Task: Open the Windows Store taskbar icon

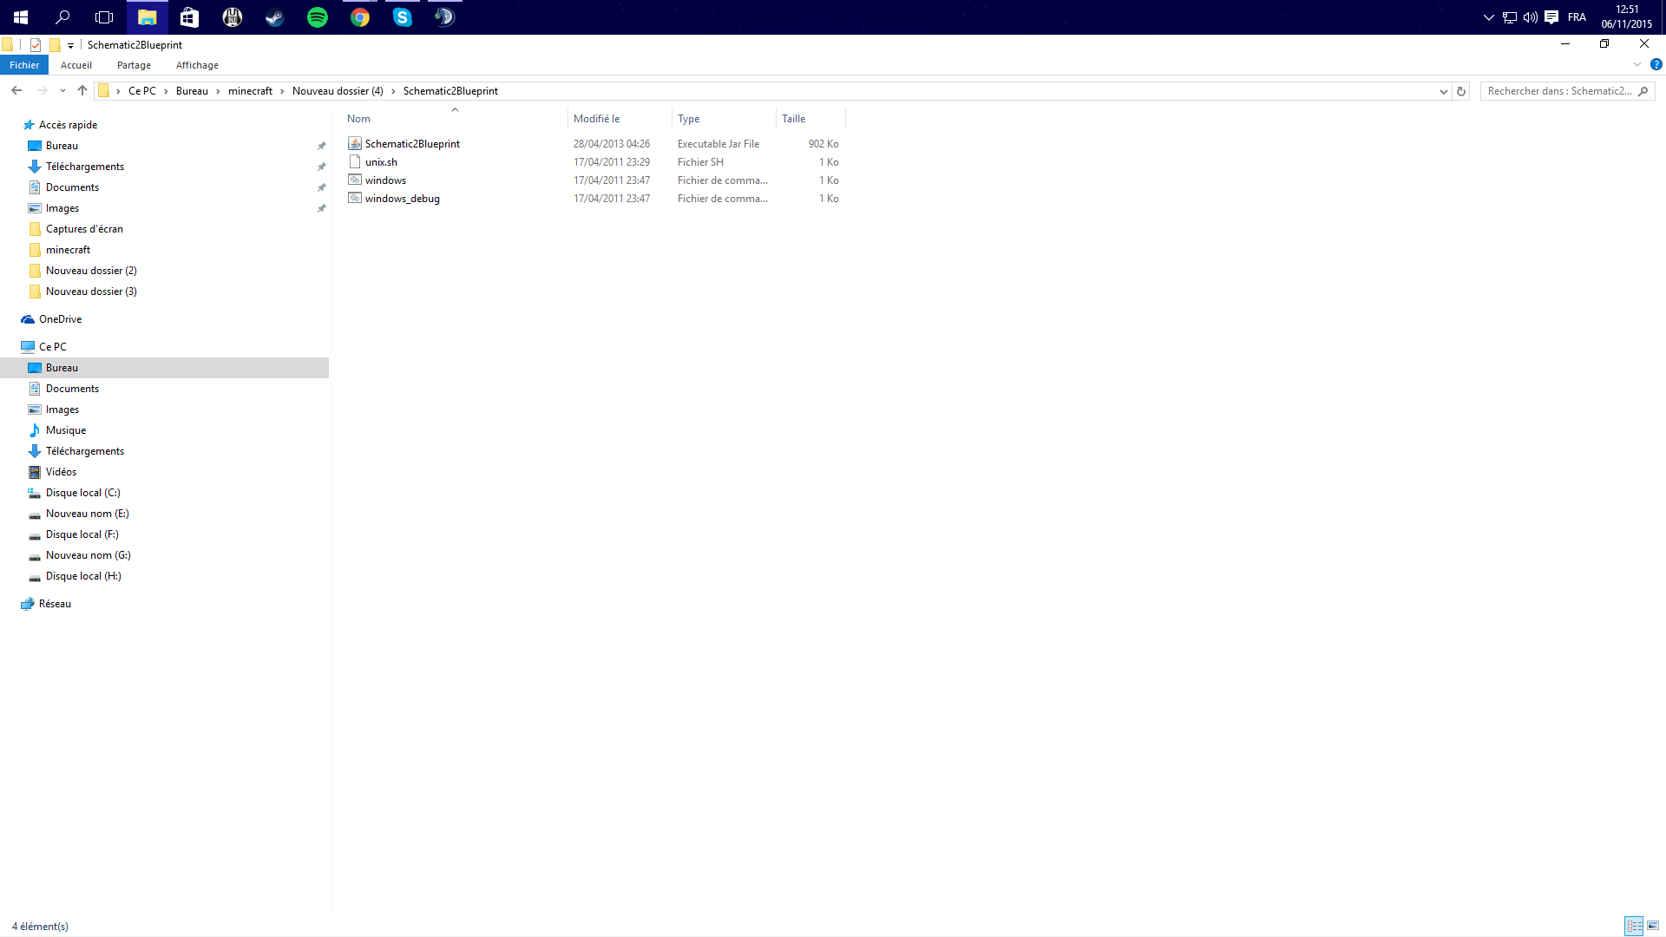Action: 189,17
